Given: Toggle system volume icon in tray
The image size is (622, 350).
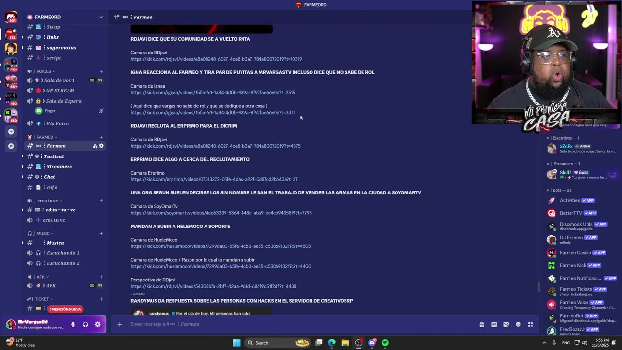Looking at the screenshot, I should pyautogui.click(x=586, y=343).
